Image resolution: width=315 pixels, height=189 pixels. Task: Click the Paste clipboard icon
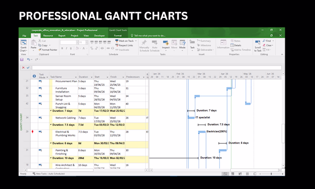[33, 43]
